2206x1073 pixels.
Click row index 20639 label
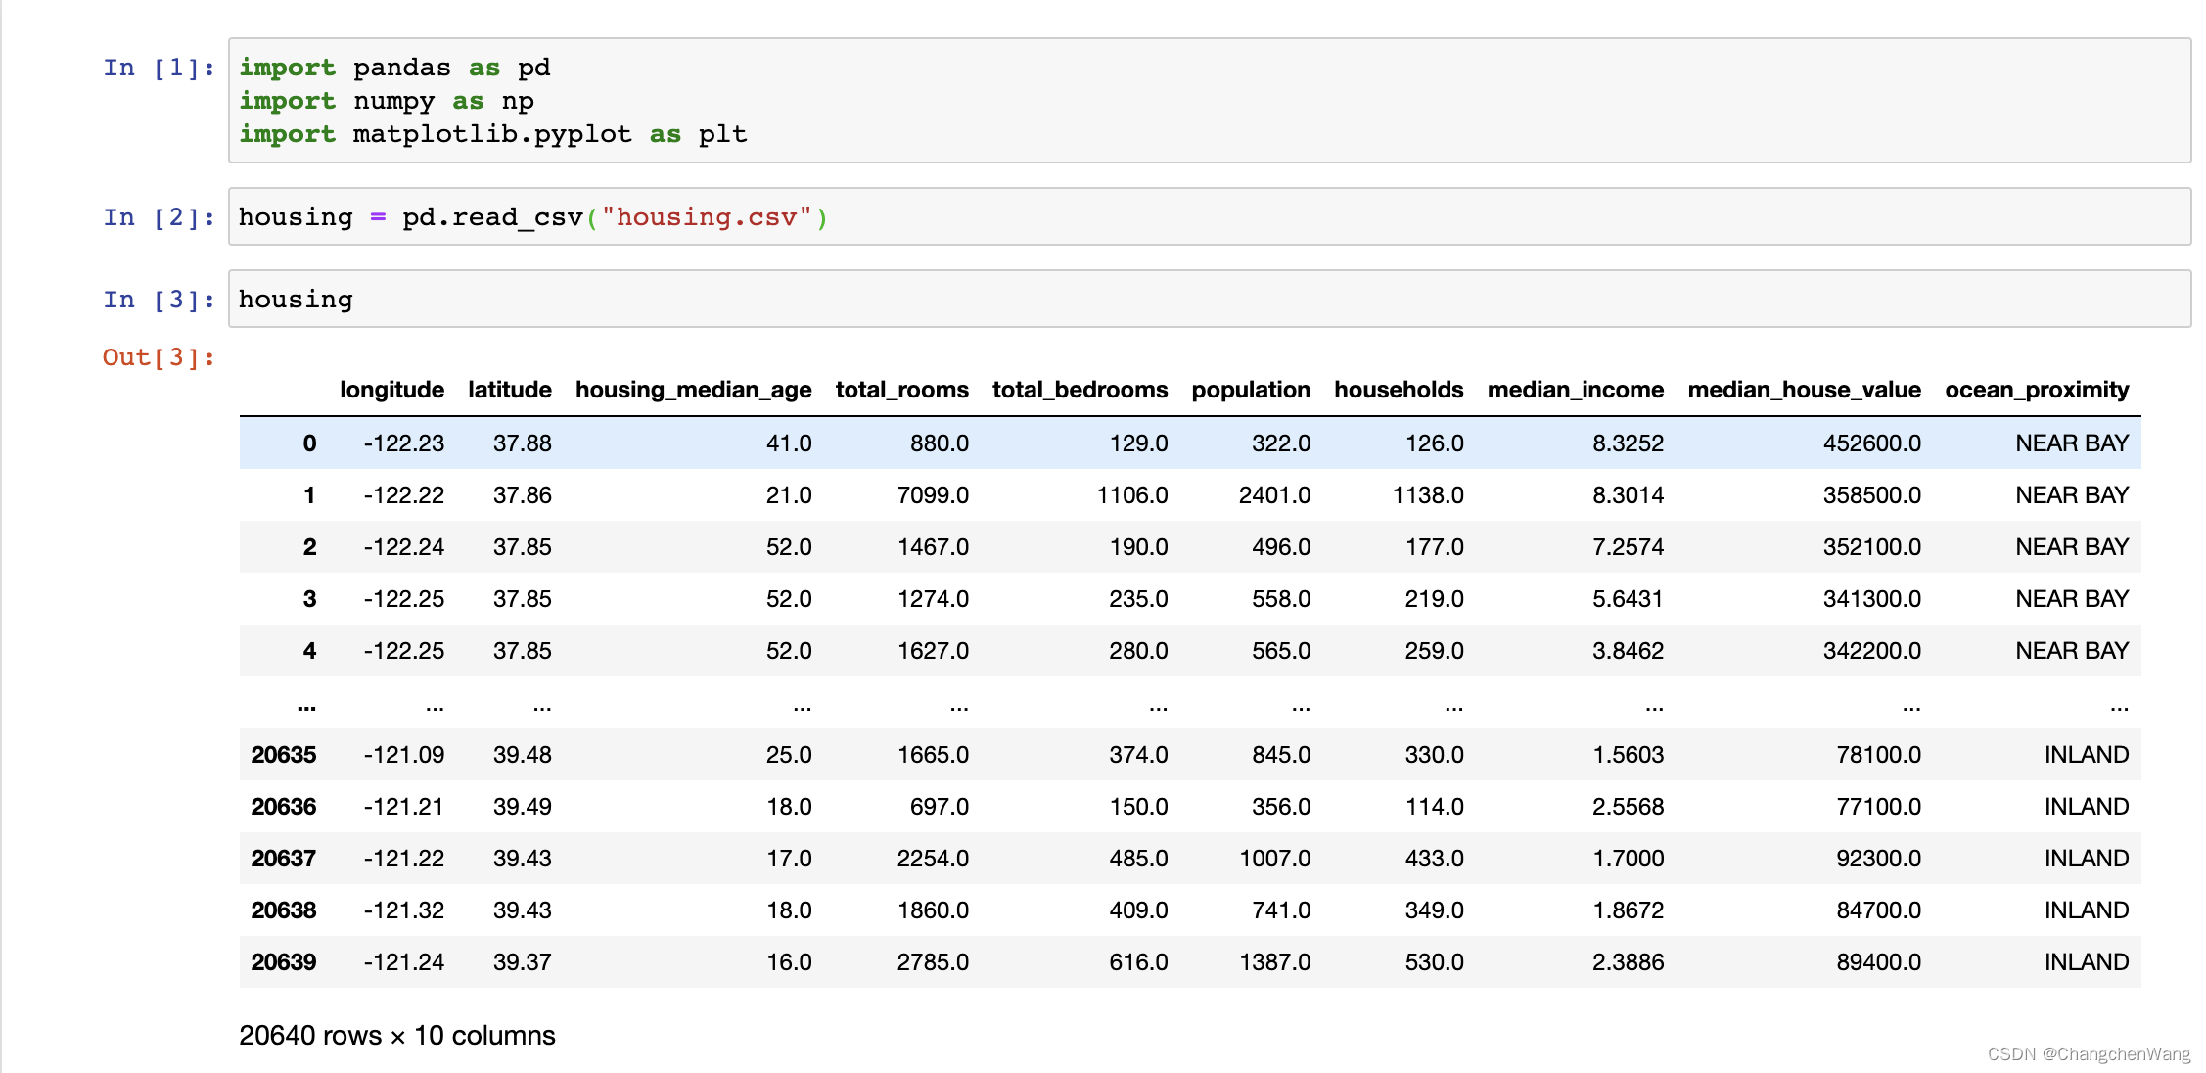(x=284, y=962)
